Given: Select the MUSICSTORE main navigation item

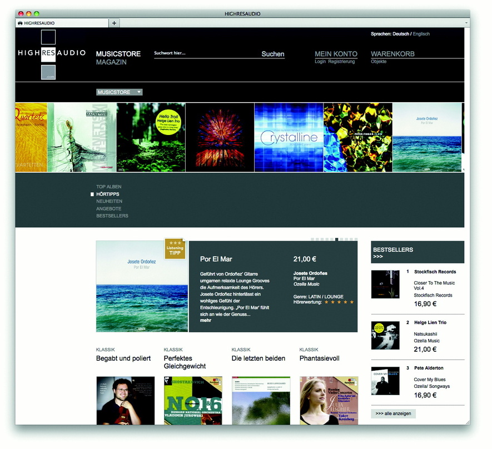Looking at the screenshot, I should tap(118, 54).
